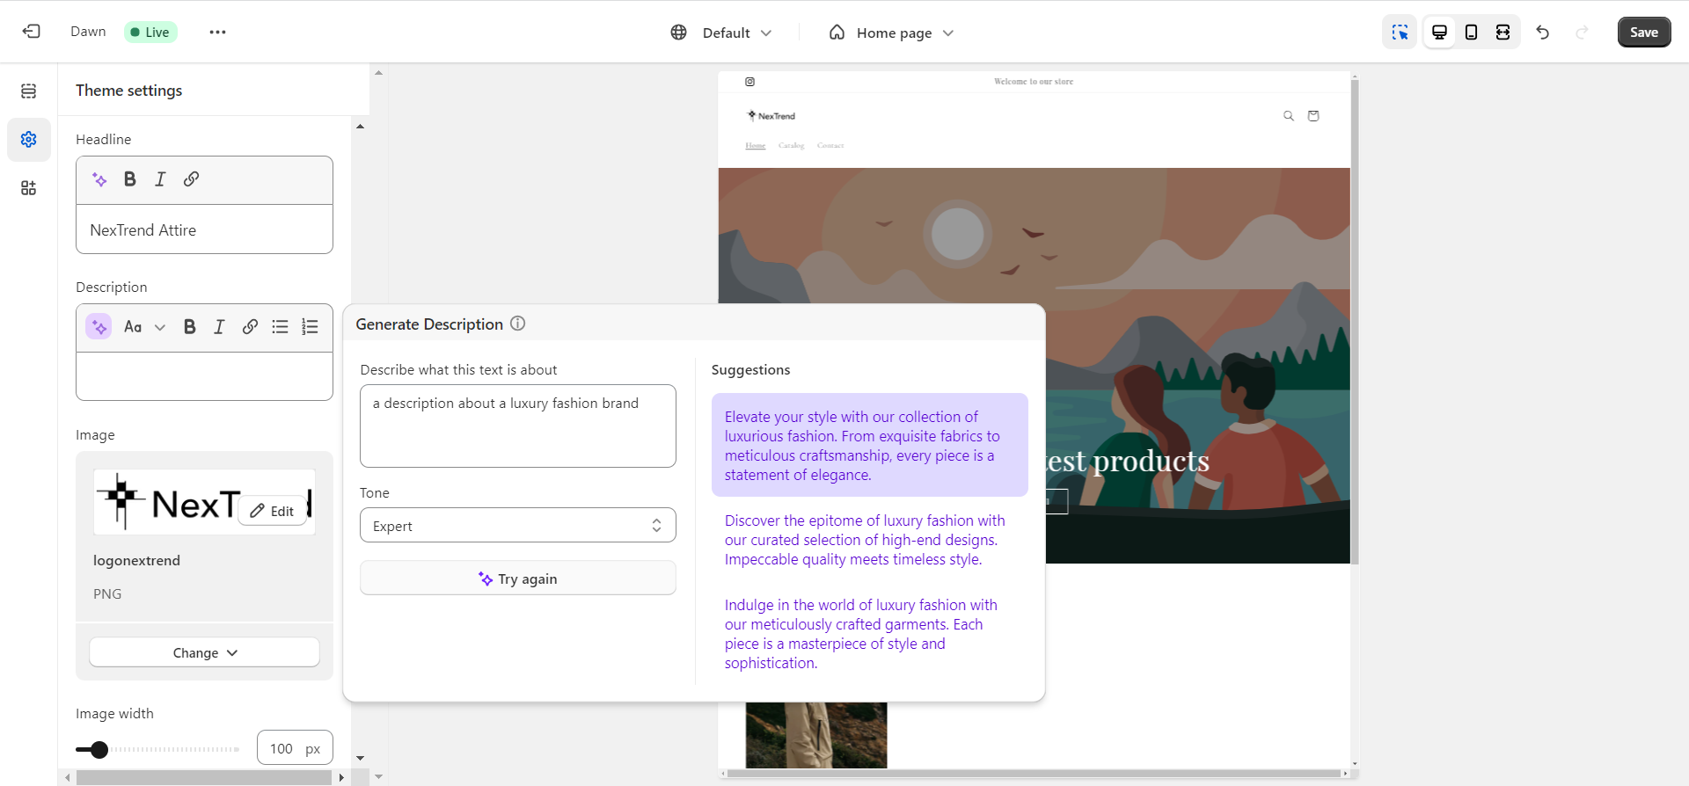Image resolution: width=1689 pixels, height=786 pixels.
Task: Click the Description AI generate sparkle icon
Action: (x=99, y=327)
